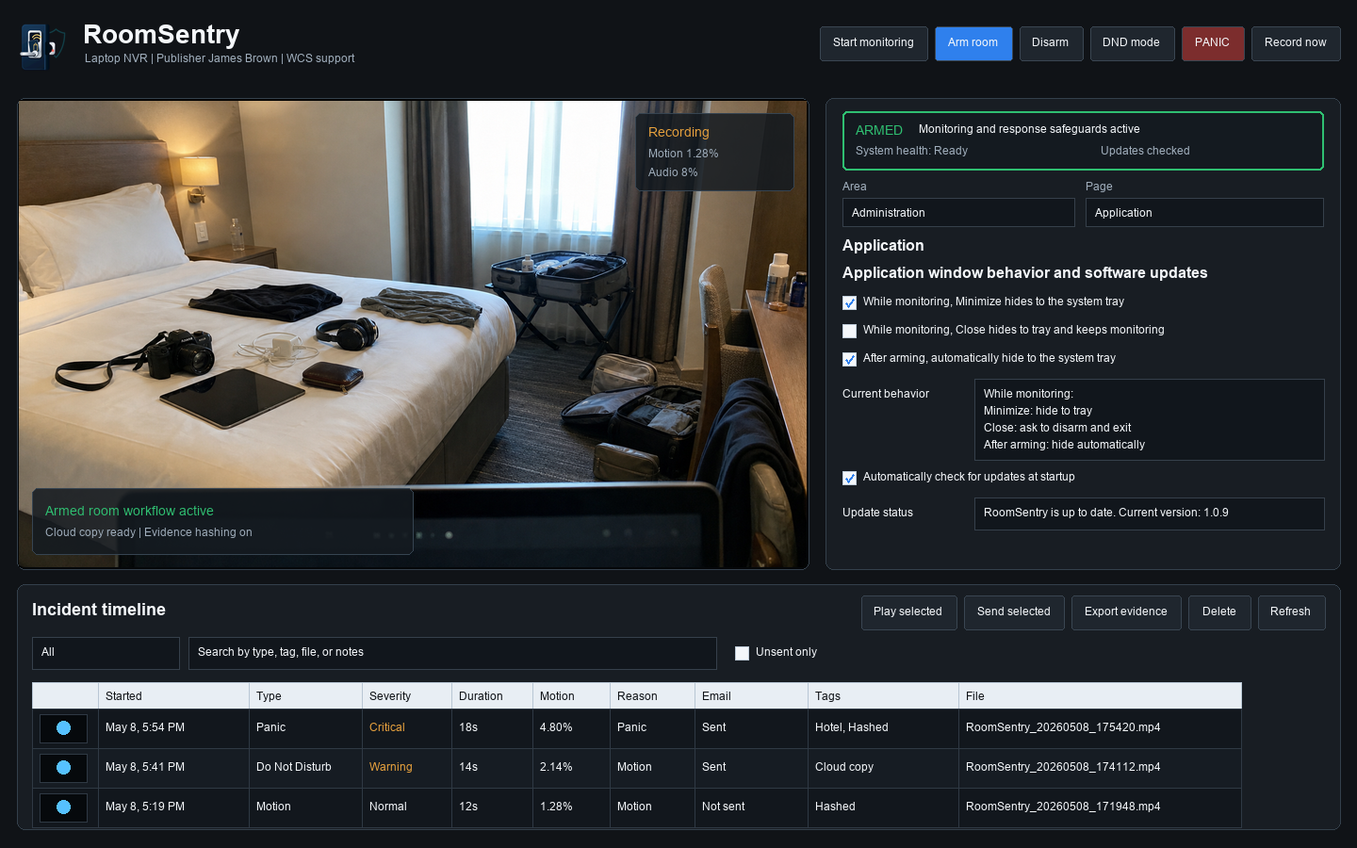
Task: Click the Start monitoring button
Action: point(874,43)
